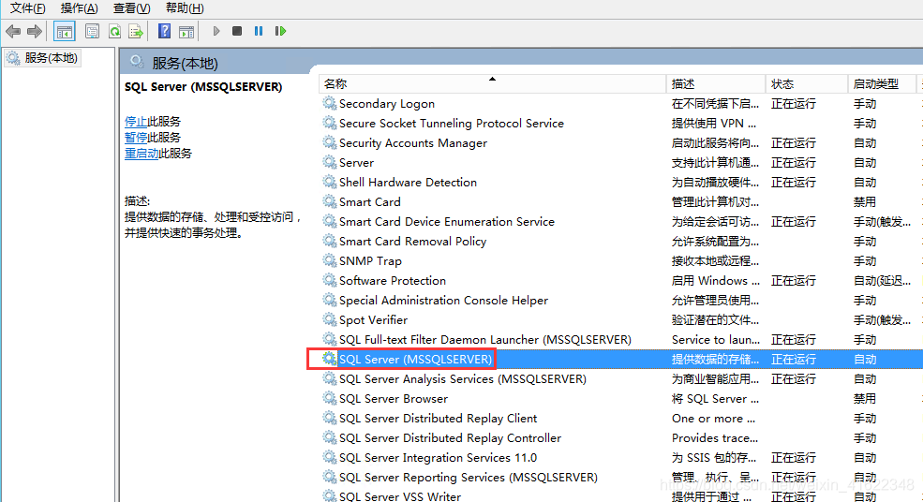Click 禁用 startup type of SQL Server Browser
This screenshot has width=923, height=502.
coord(865,398)
